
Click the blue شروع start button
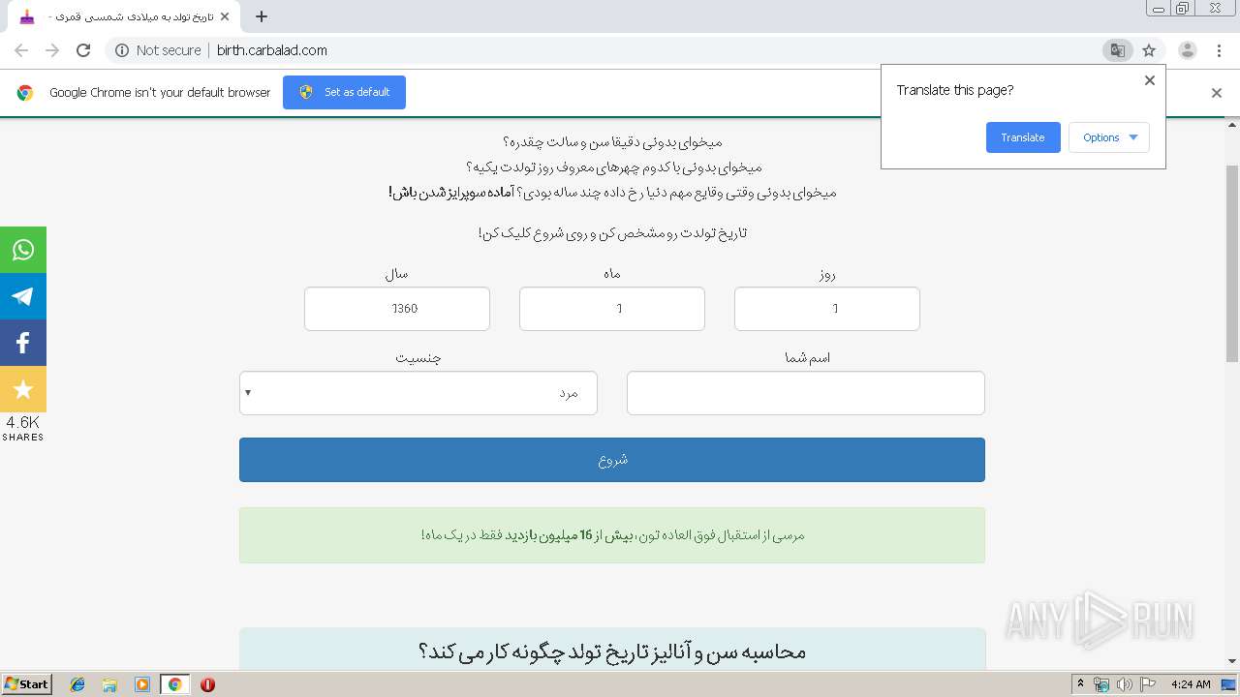pyautogui.click(x=612, y=460)
